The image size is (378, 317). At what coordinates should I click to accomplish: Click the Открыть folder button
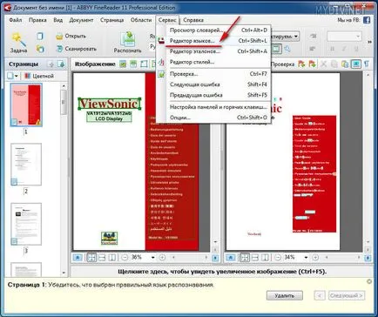coord(71,37)
